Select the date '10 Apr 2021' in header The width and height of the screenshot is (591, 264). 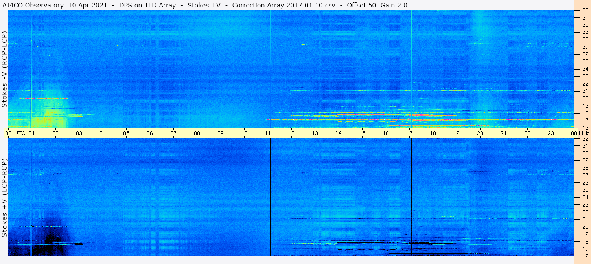(x=88, y=5)
